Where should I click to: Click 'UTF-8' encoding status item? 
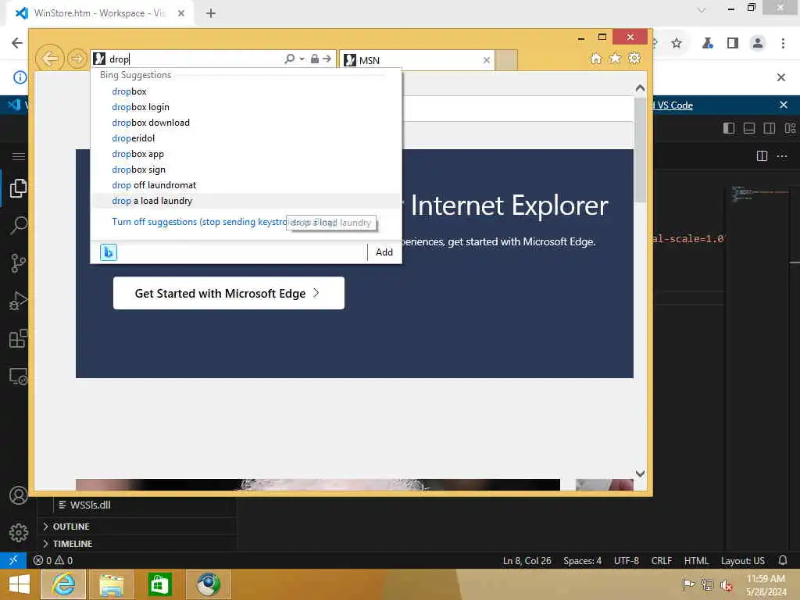626,560
